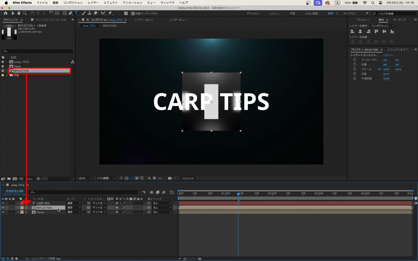Screen dimensions: 418x261
Task: Open the (フル画質) resolution dropdown
Action: tap(105, 178)
